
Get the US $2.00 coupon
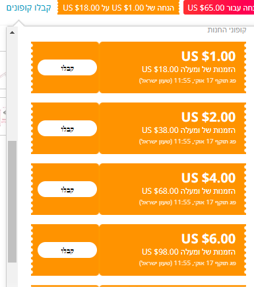[x=67, y=128]
